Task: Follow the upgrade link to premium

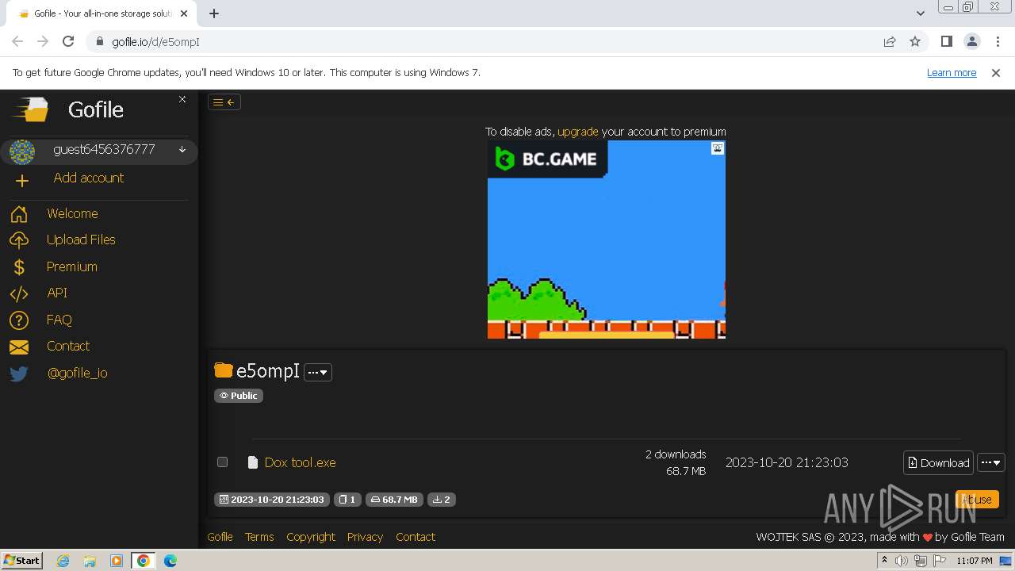Action: click(578, 132)
